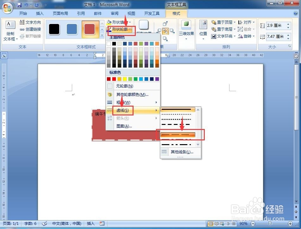The height and width of the screenshot is (229, 301).
Task: Switch to print layout view
Action: pyautogui.click(x=211, y=223)
